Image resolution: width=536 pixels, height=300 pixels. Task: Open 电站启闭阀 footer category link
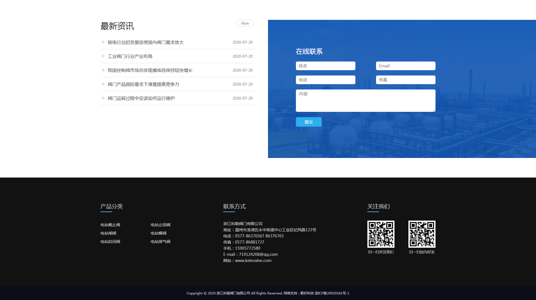(x=110, y=242)
